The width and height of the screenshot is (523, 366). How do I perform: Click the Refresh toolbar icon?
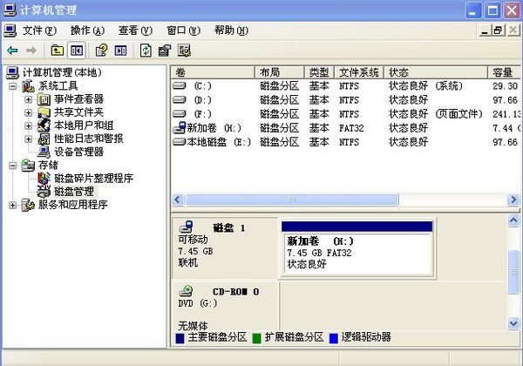146,51
